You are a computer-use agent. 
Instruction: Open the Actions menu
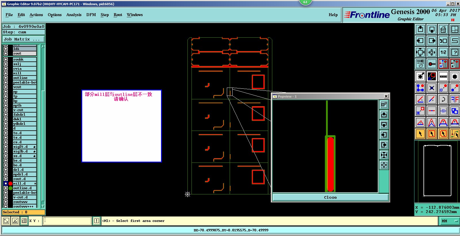tap(36, 15)
